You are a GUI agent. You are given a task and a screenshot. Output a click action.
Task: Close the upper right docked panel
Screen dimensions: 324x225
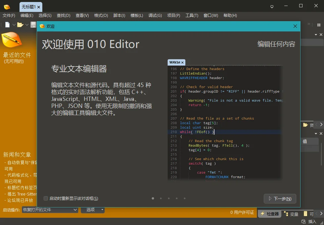click(x=321, y=34)
